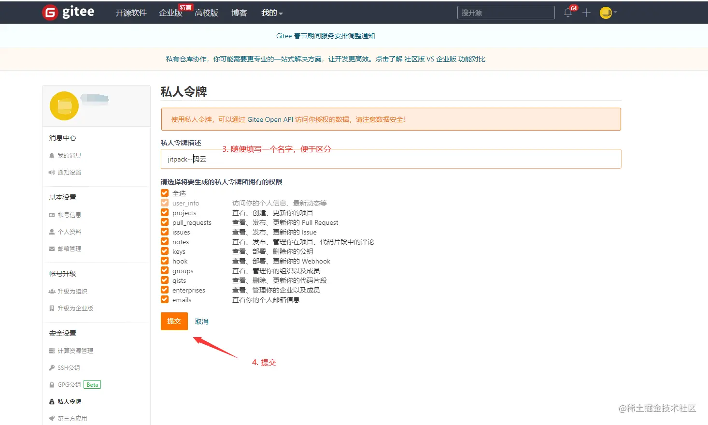The image size is (708, 425).
Task: Uncheck the keys permission
Action: (165, 251)
